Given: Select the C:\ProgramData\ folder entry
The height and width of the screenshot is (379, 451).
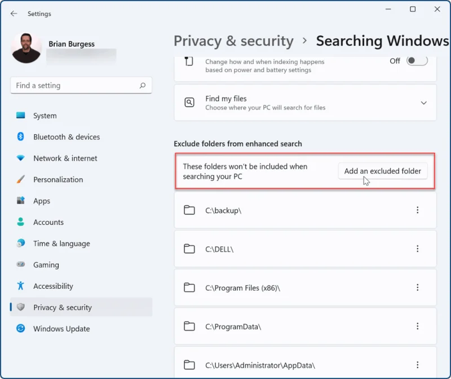Looking at the screenshot, I should coord(305,327).
